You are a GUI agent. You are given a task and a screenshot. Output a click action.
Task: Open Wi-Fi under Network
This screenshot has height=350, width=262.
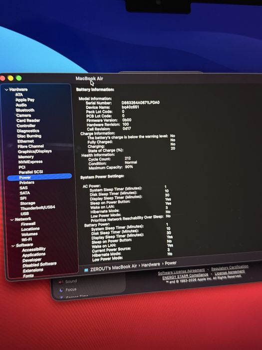click(27, 239)
